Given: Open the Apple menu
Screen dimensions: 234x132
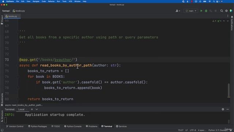Looking at the screenshot, I should [x=3, y=1].
